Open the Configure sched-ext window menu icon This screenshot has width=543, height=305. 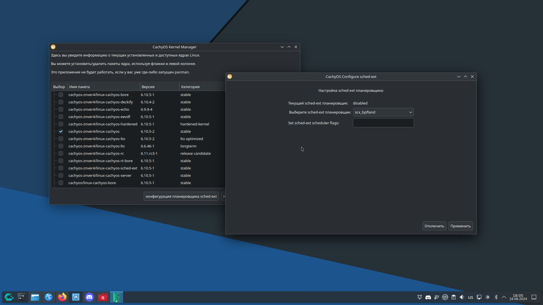click(230, 77)
